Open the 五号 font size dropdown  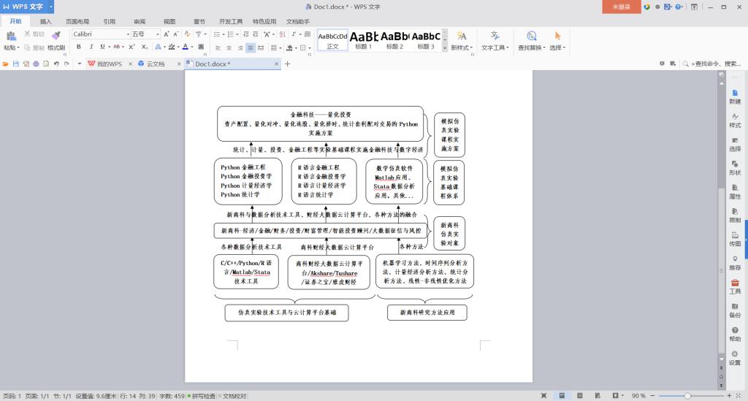click(x=158, y=34)
